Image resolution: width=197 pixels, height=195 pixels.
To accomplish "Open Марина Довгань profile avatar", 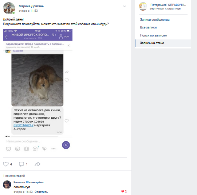I will tap(9, 8).
